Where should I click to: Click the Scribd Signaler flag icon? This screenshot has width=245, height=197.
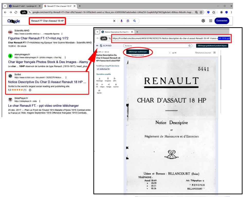pos(99,91)
